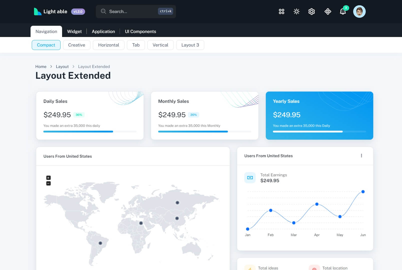Viewport: 402px width, 270px height.
Task: Open the notifications bell icon
Action: pyautogui.click(x=343, y=11)
